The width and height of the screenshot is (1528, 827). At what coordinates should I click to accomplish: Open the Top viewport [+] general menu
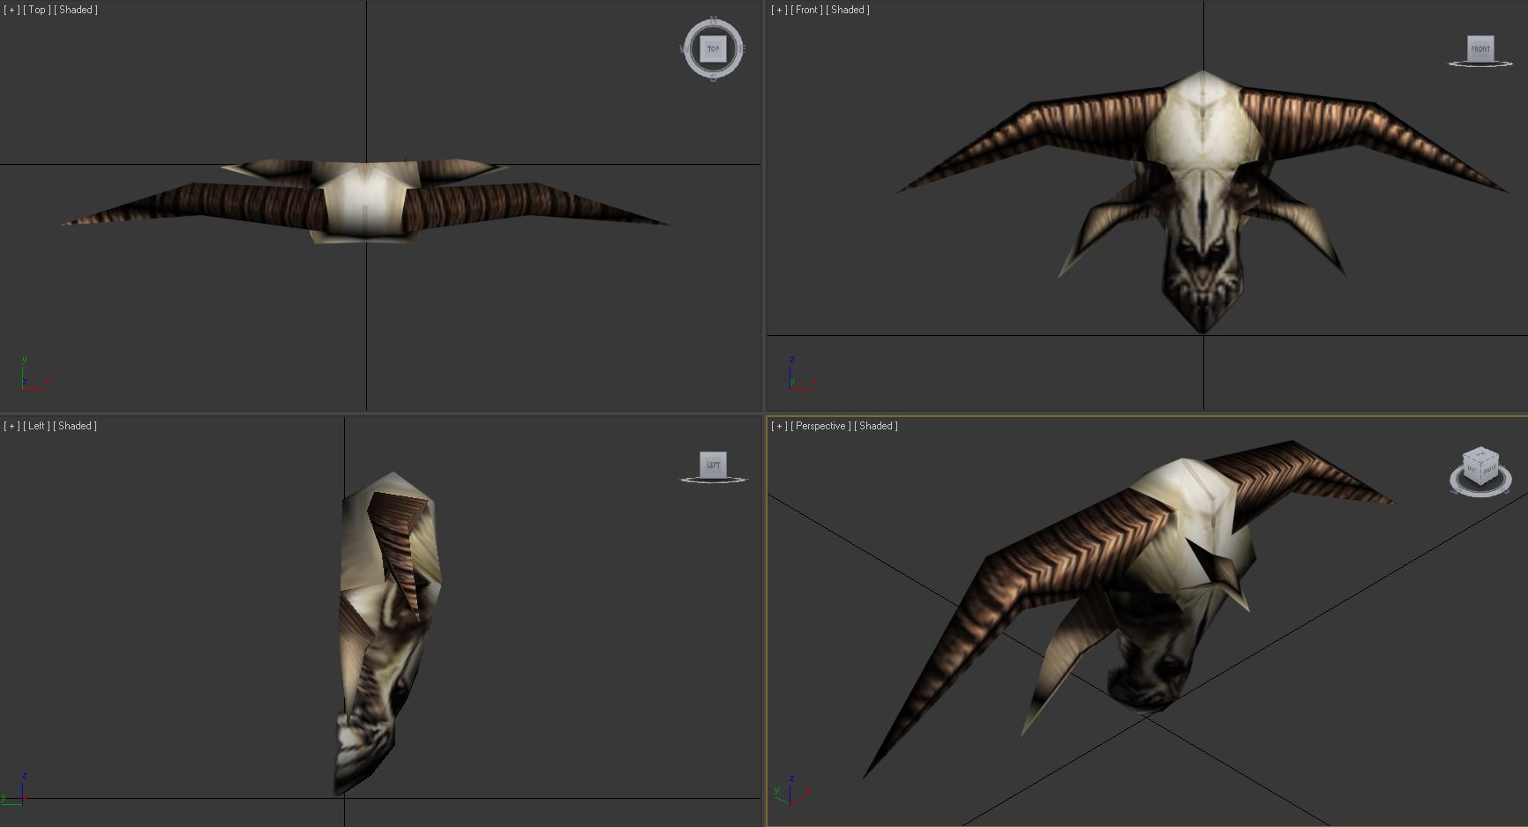[11, 10]
